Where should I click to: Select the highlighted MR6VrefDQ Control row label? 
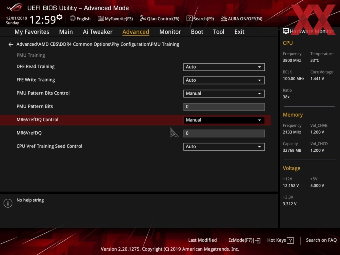tap(37, 119)
